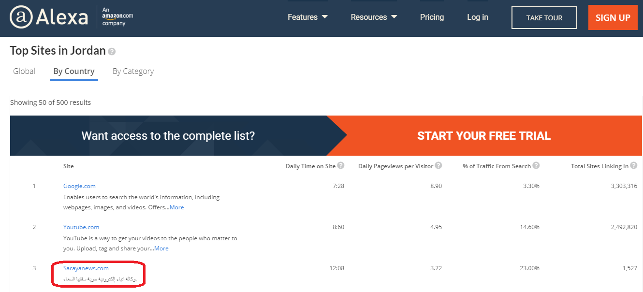Click the Log in link
Viewport: 643px width, 292px height.
[x=478, y=17]
